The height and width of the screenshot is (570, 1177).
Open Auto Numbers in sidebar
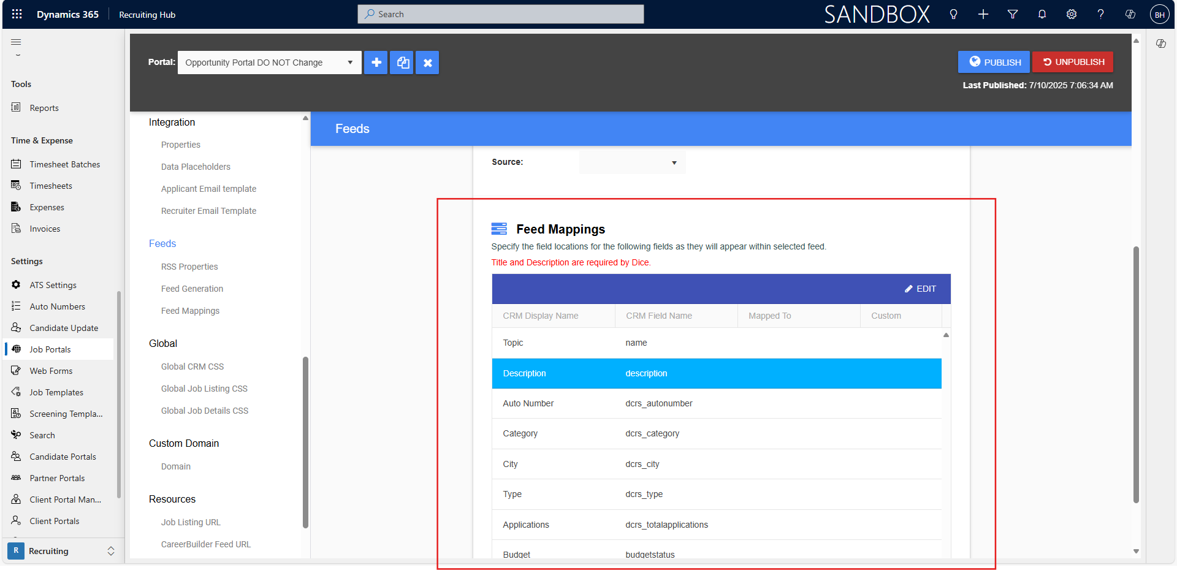[58, 306]
